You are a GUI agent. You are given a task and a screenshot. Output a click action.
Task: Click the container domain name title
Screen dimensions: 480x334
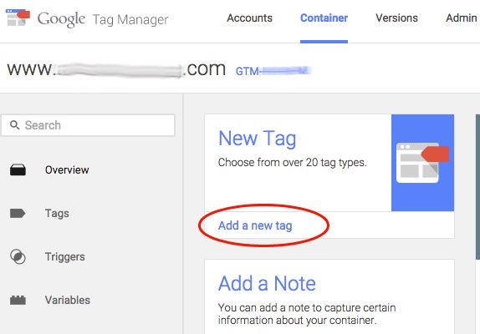tap(116, 69)
